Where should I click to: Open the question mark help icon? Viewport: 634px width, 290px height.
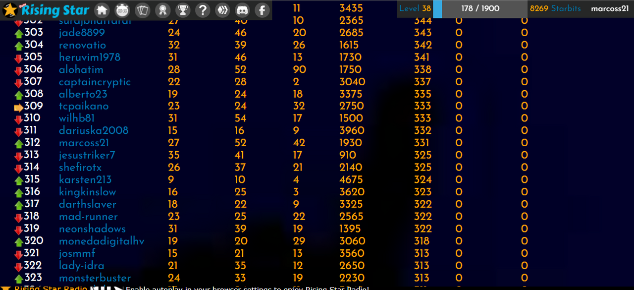click(x=202, y=9)
